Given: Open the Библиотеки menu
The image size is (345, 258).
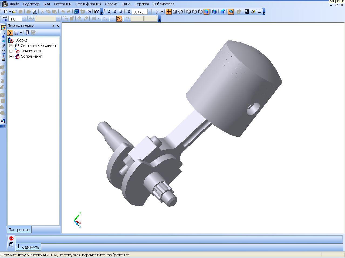Looking at the screenshot, I should (x=163, y=4).
